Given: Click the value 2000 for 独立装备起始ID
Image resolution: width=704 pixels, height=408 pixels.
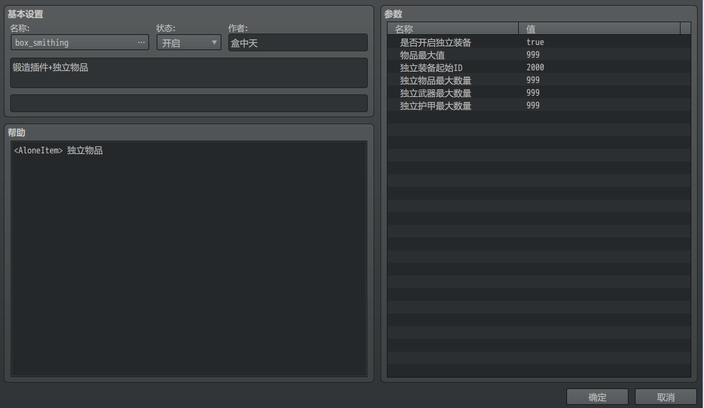Looking at the screenshot, I should coord(535,67).
